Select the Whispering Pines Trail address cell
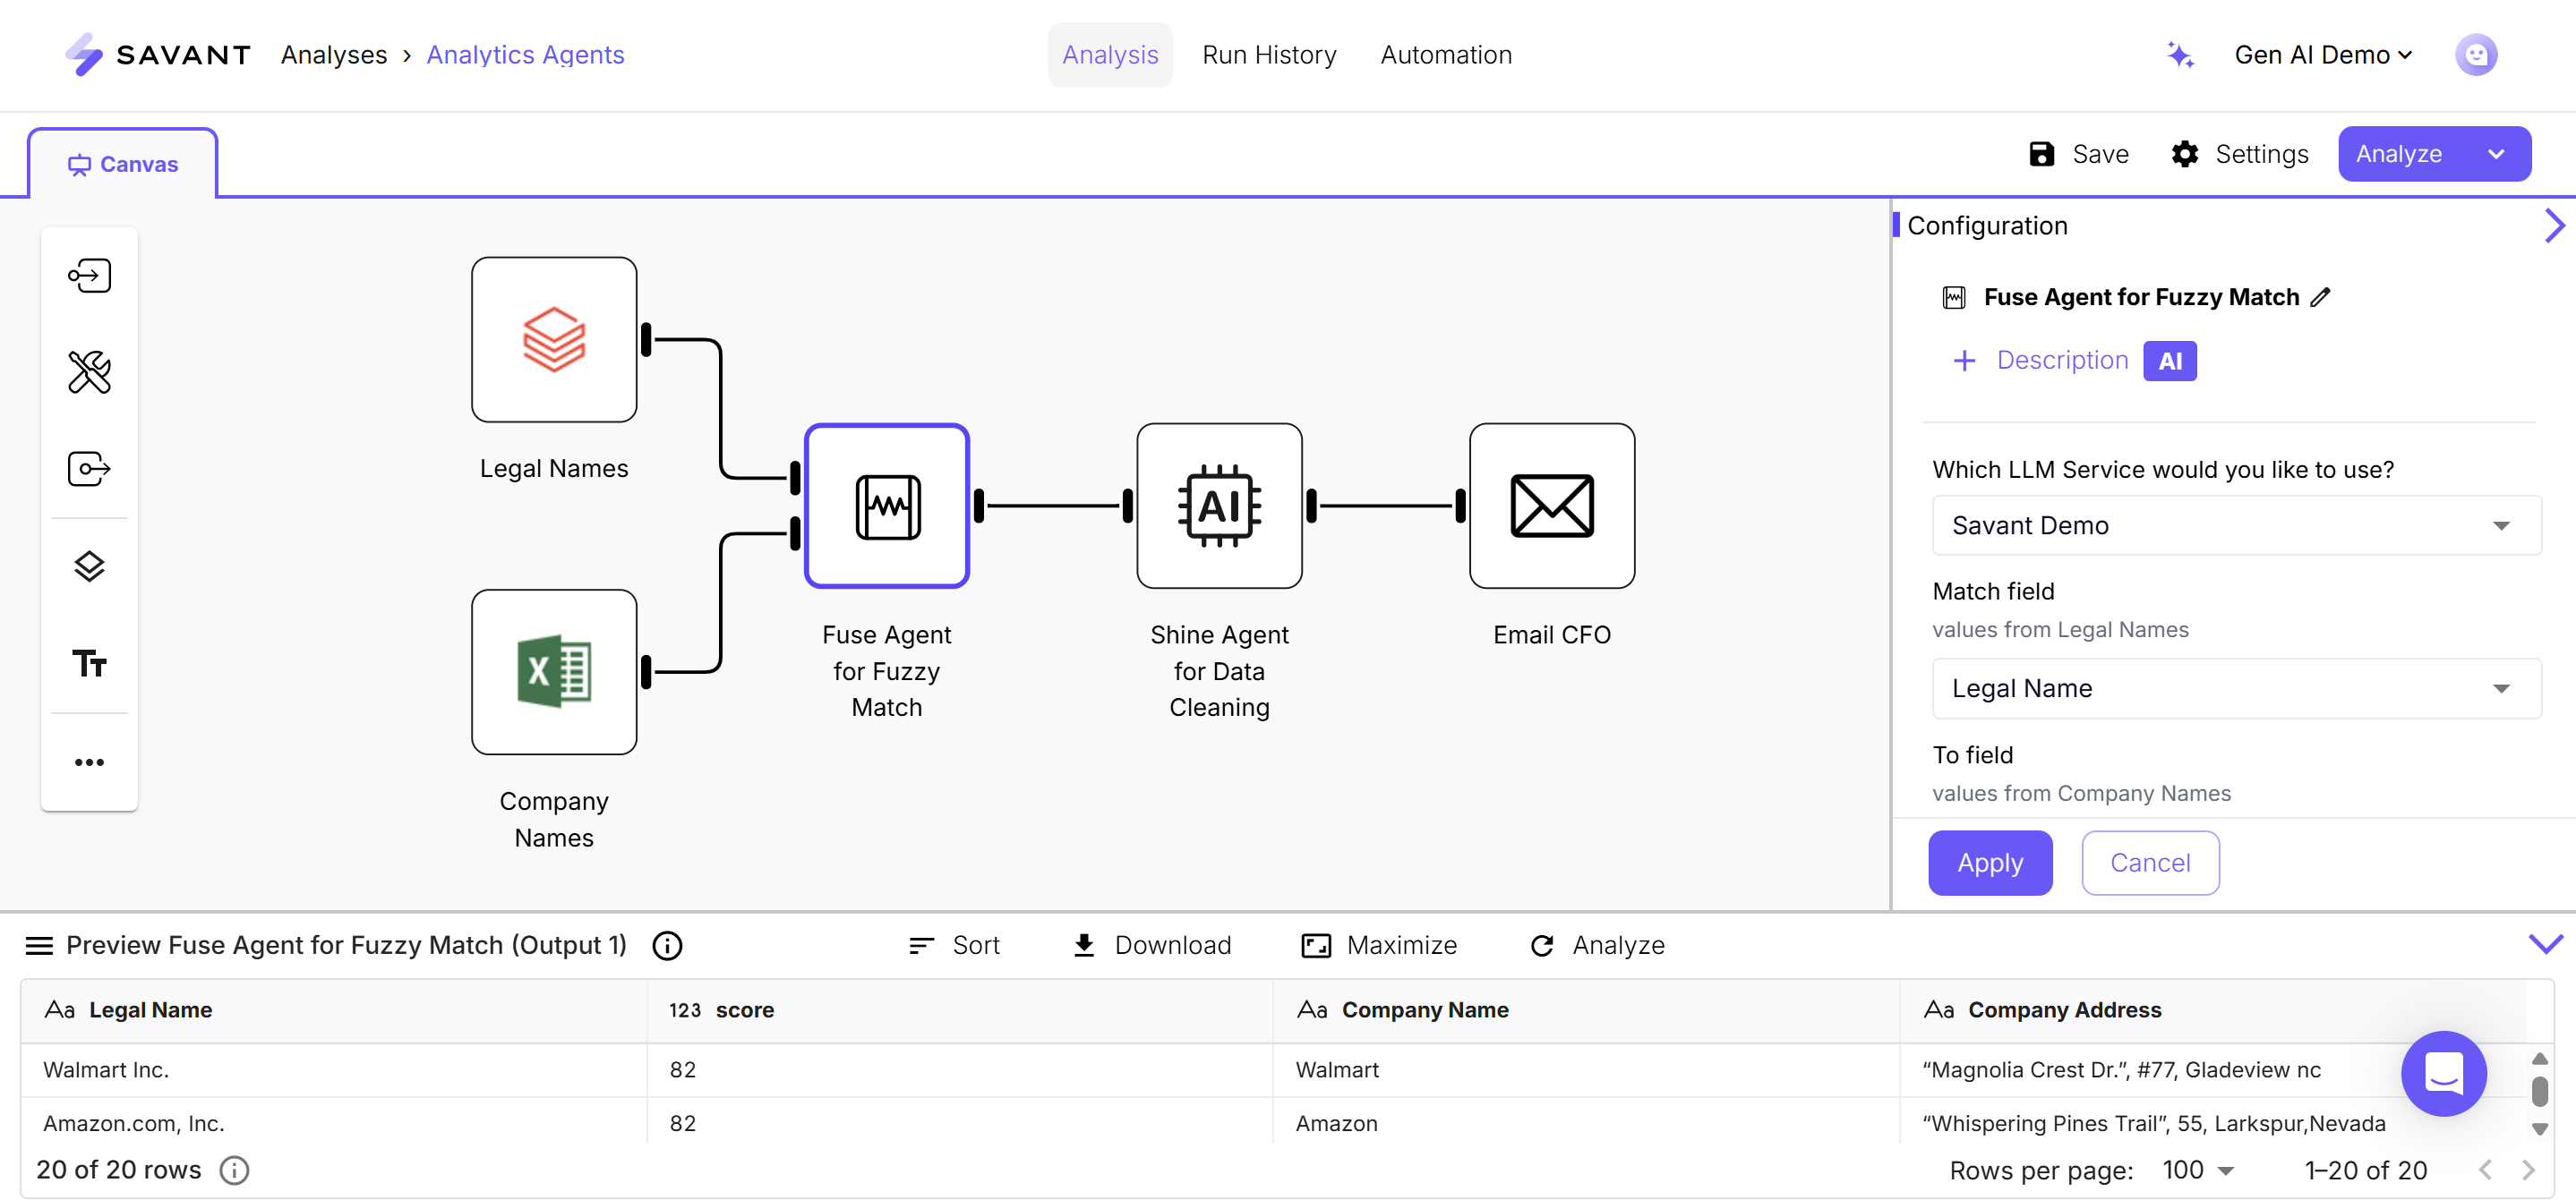 point(2212,1123)
